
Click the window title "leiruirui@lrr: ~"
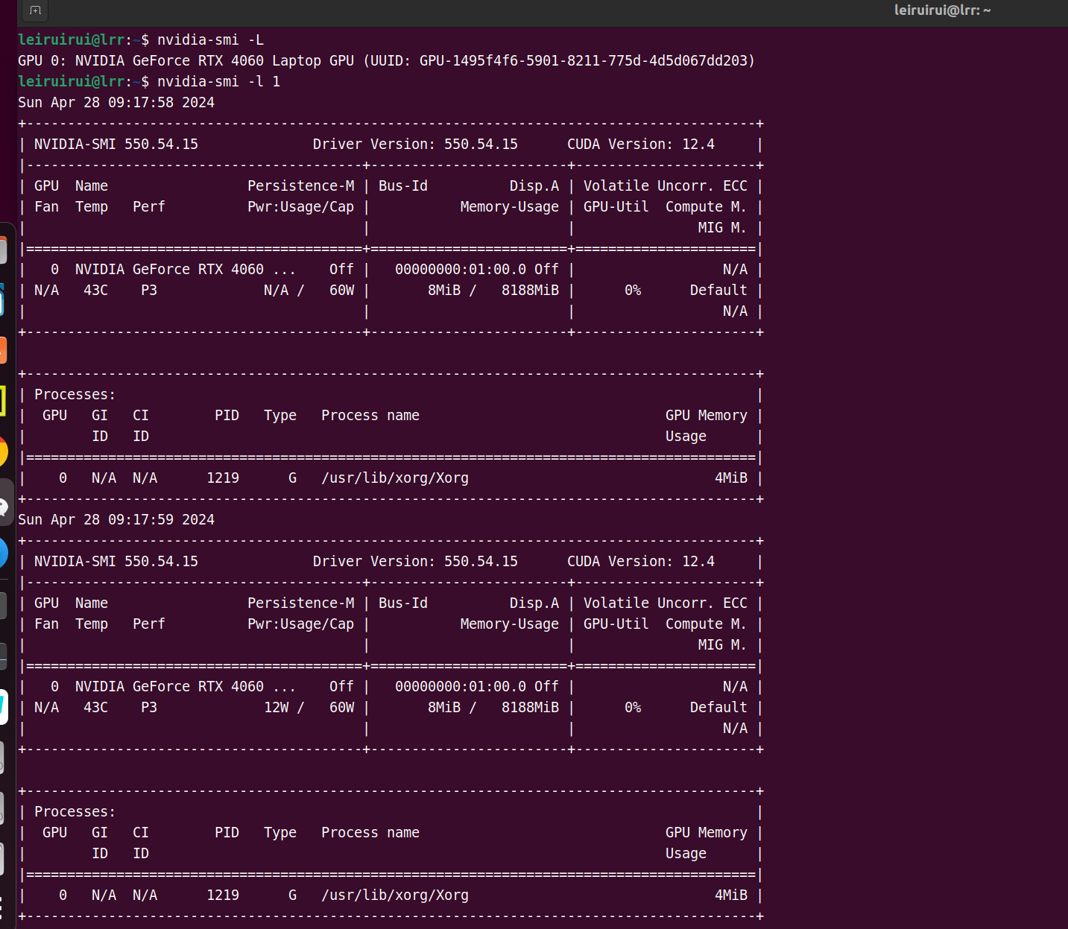[x=942, y=10]
